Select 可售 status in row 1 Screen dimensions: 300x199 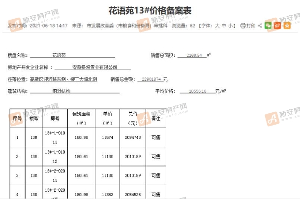click(156, 137)
